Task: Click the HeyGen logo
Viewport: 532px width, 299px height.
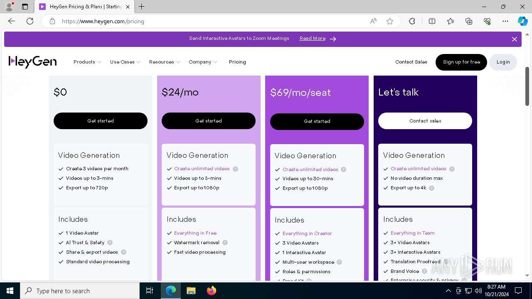Action: pos(32,62)
